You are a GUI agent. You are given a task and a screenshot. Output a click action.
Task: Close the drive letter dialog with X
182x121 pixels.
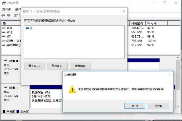pos(124,11)
